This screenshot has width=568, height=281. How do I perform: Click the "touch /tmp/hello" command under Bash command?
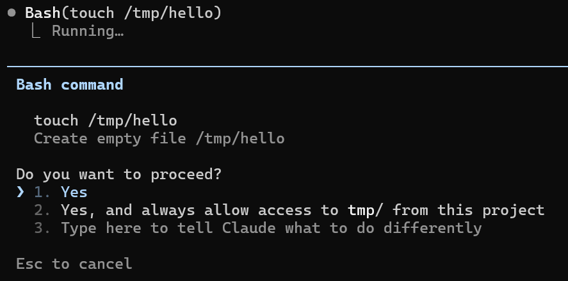pos(106,120)
